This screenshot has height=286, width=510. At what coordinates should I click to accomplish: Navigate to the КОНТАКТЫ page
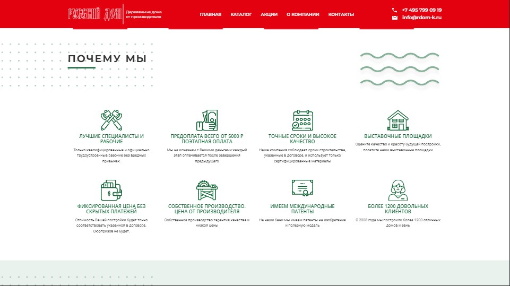[x=341, y=14]
